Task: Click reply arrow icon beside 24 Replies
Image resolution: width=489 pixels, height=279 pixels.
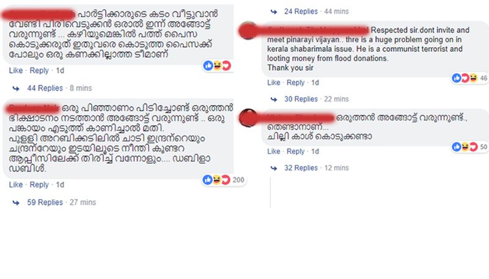Action: click(274, 12)
